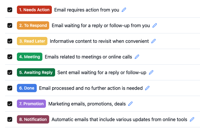Uncheck the Needs Action checkbox
The image size is (200, 130).
coord(10,10)
